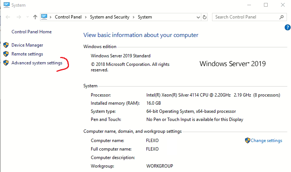Go up one level with Up arrow
This screenshot has height=172, width=291.
click(35, 17)
